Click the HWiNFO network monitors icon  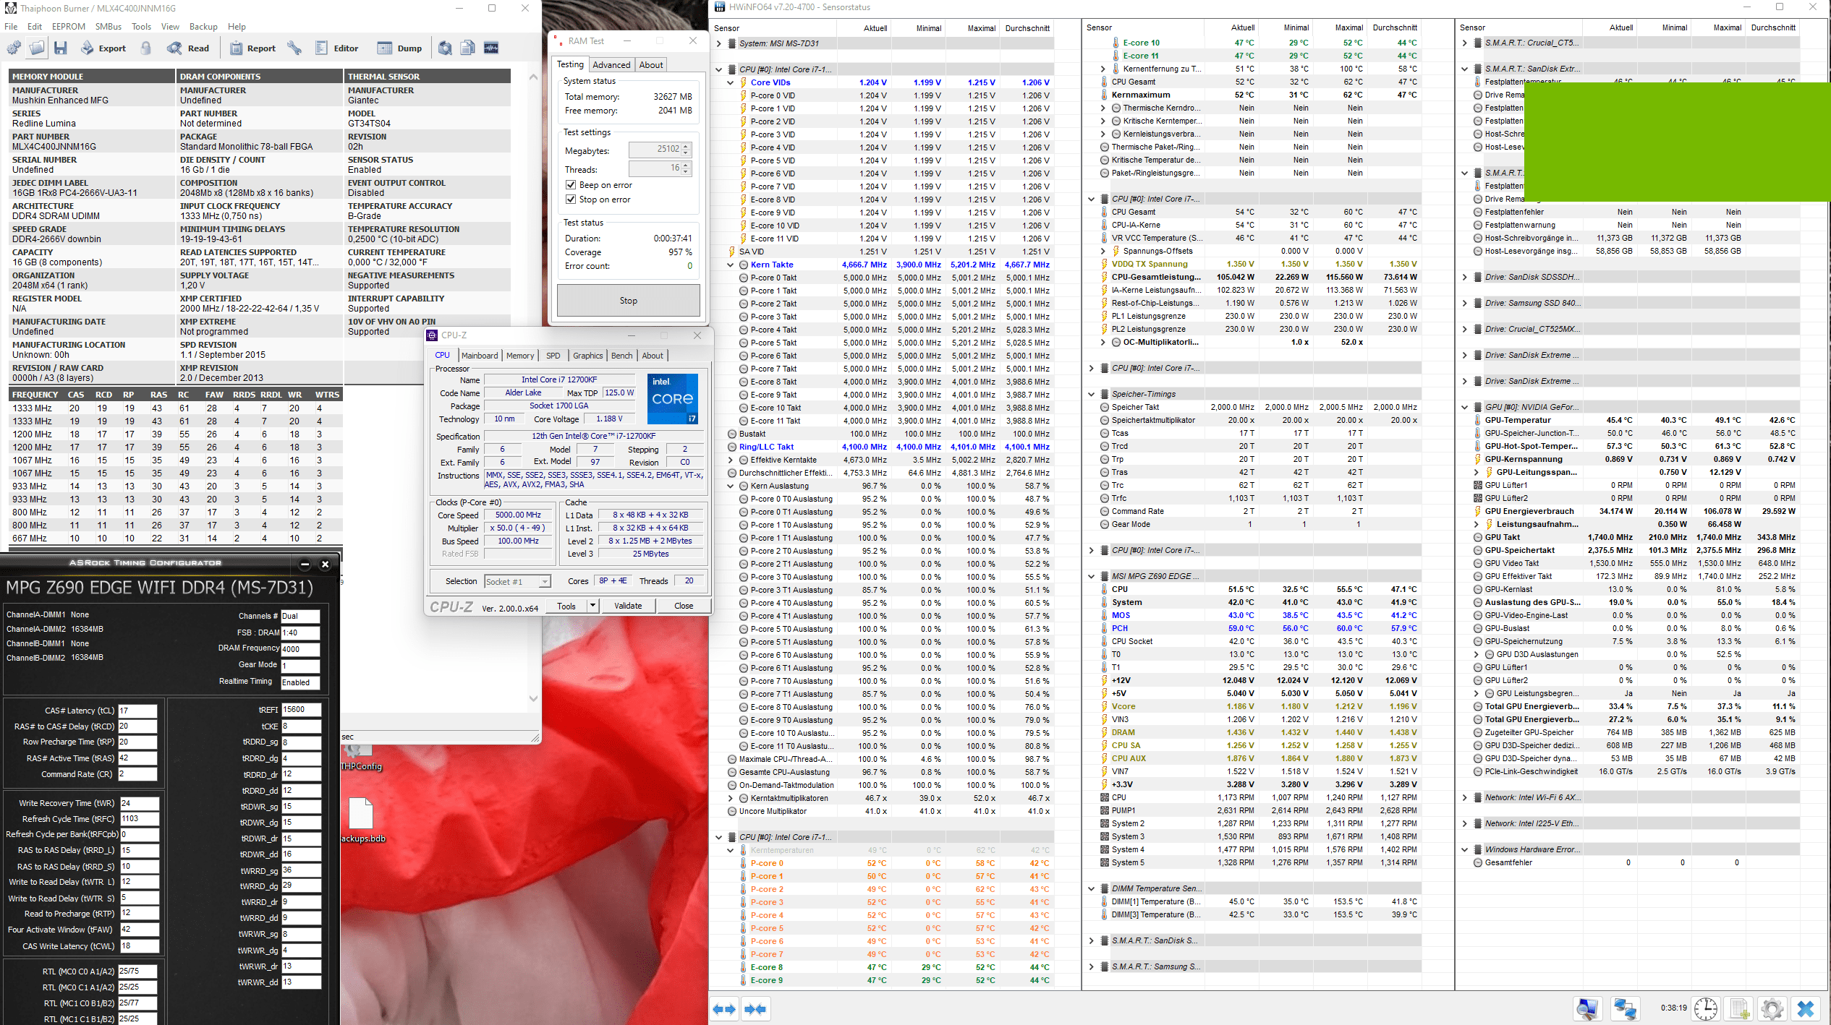pyautogui.click(x=1625, y=1009)
